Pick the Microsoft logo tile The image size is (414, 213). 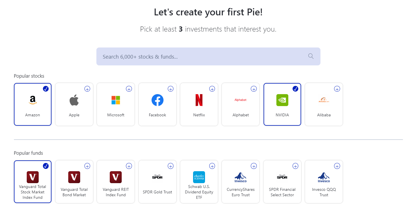[116, 100]
